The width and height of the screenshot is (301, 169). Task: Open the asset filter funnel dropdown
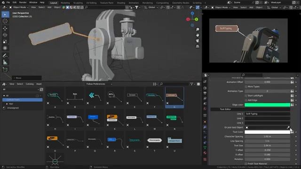(x=192, y=84)
